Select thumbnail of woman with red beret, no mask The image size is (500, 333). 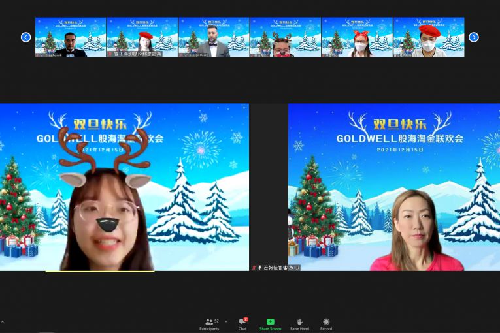142,37
